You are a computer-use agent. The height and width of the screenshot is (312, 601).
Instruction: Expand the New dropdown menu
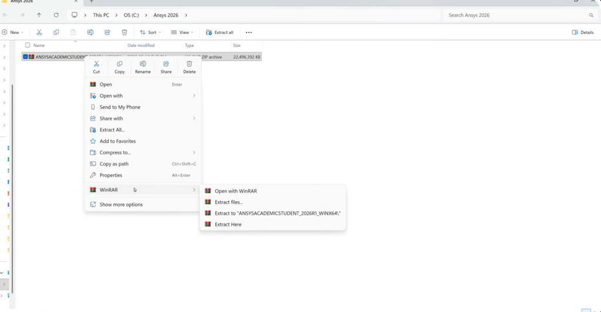(13, 32)
